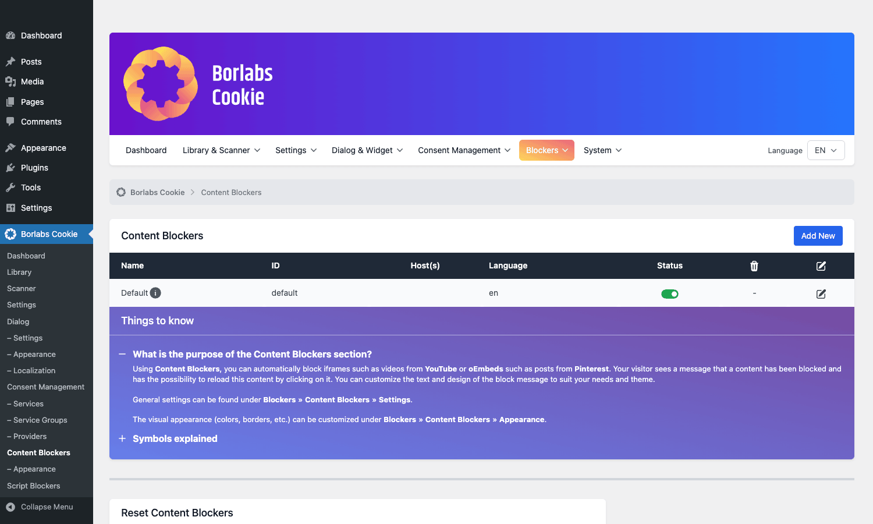The width and height of the screenshot is (873, 524).
Task: Open the Dashboard tab in plugin nav
Action: [146, 150]
